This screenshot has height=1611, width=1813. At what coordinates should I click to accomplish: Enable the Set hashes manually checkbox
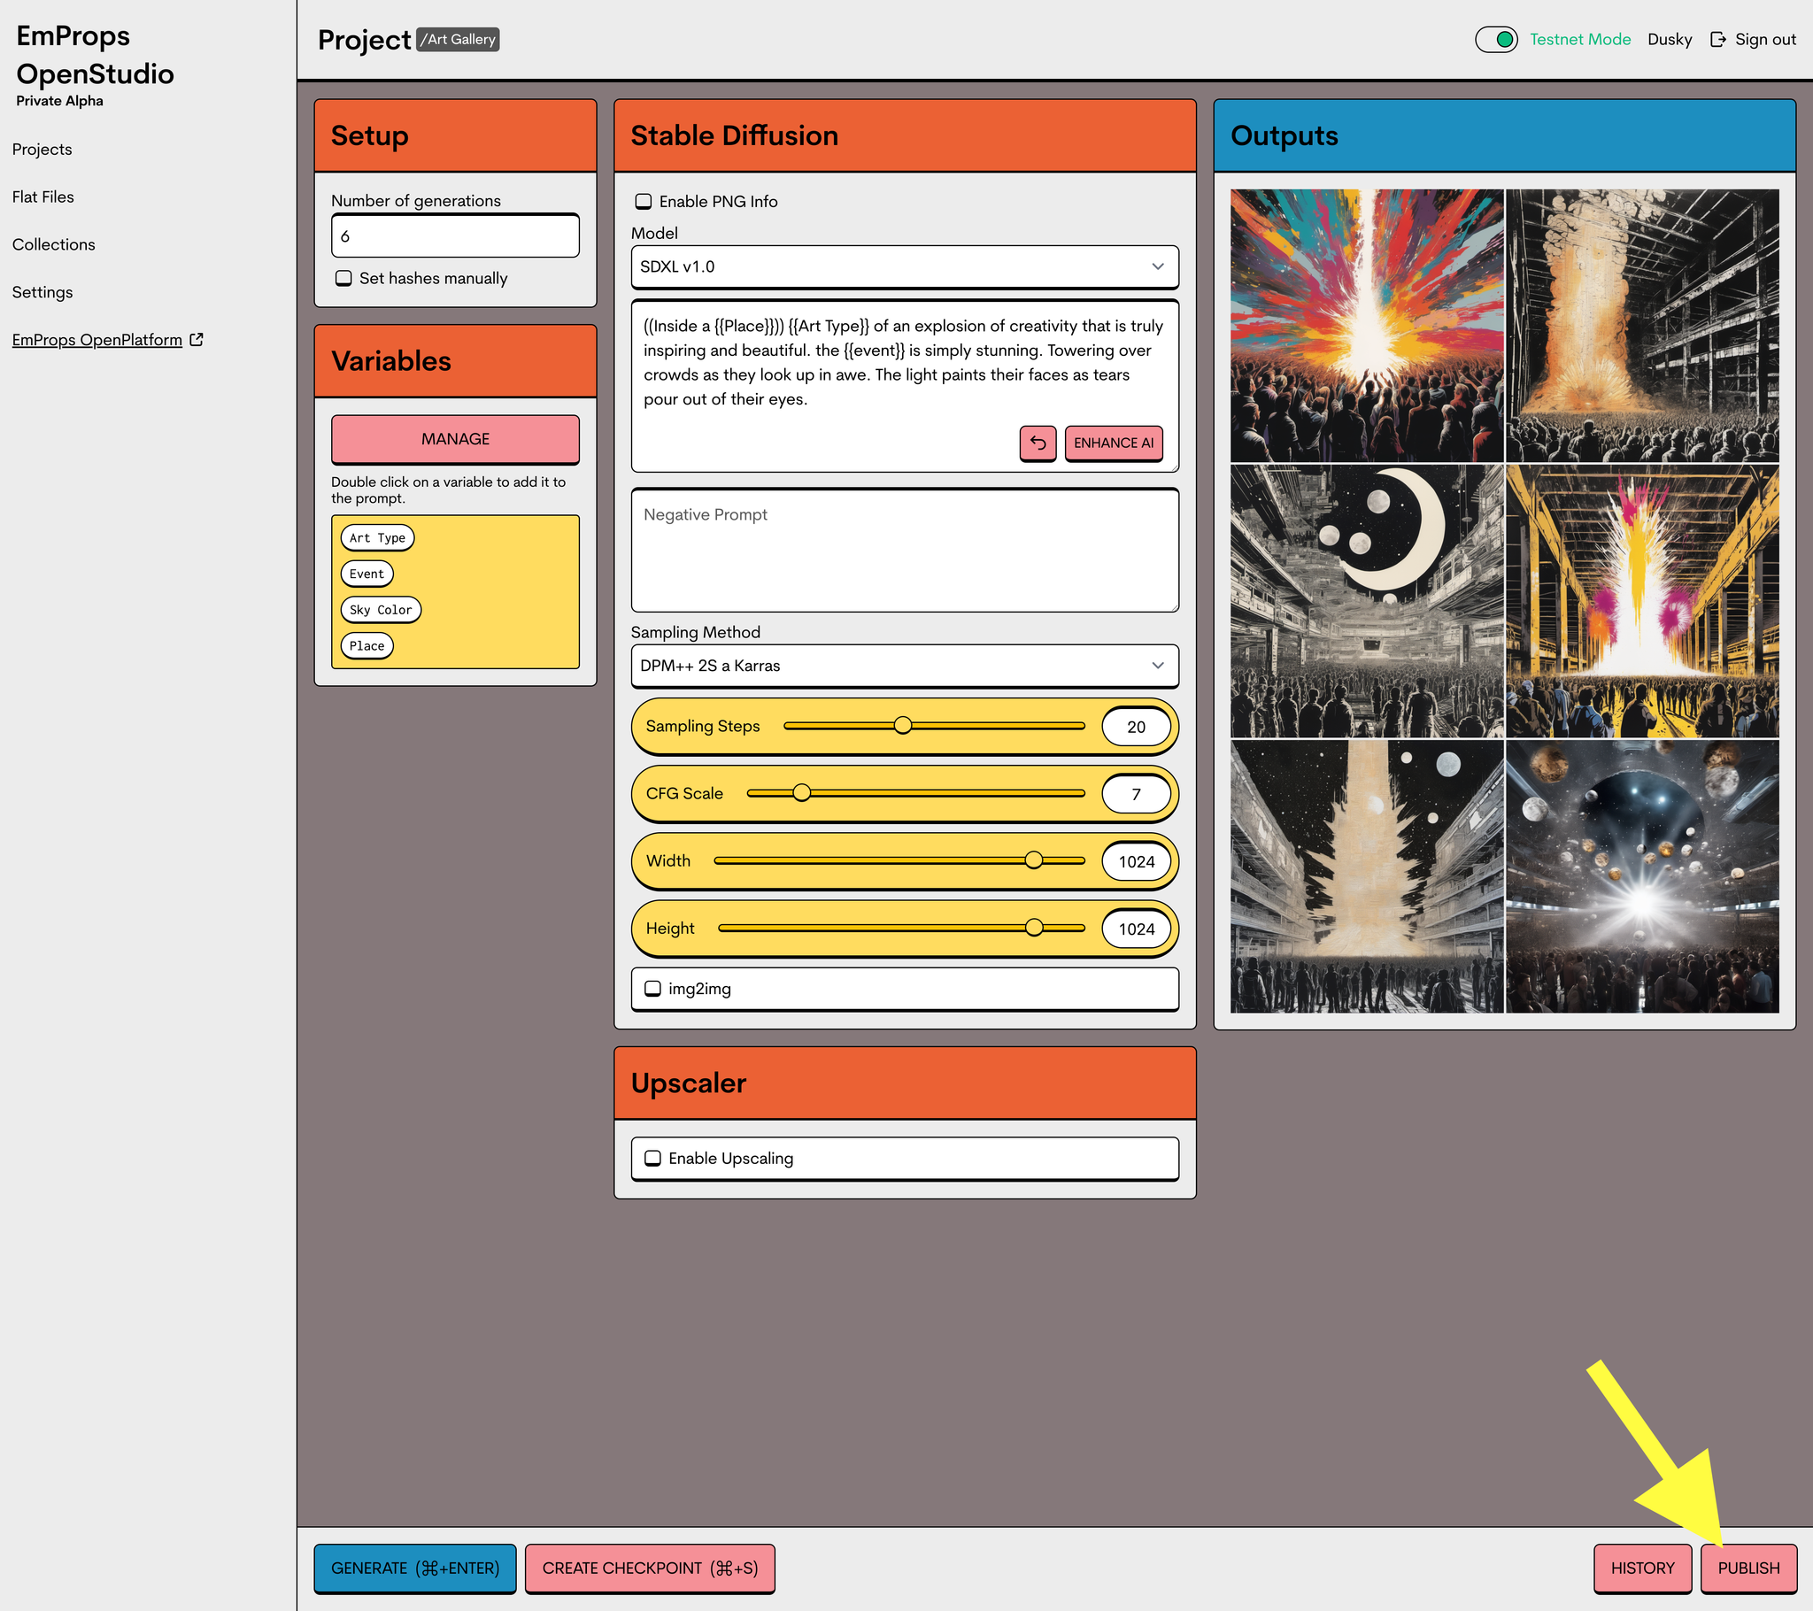343,278
